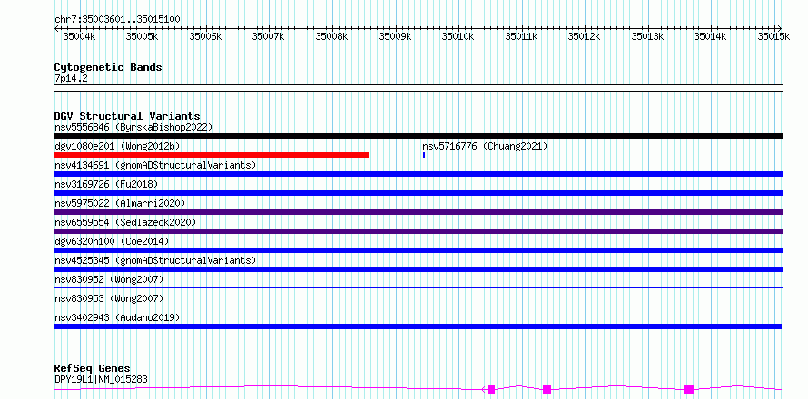808x399 pixels.
Task: Click the DGV Structural Variants track title
Action: [127, 116]
